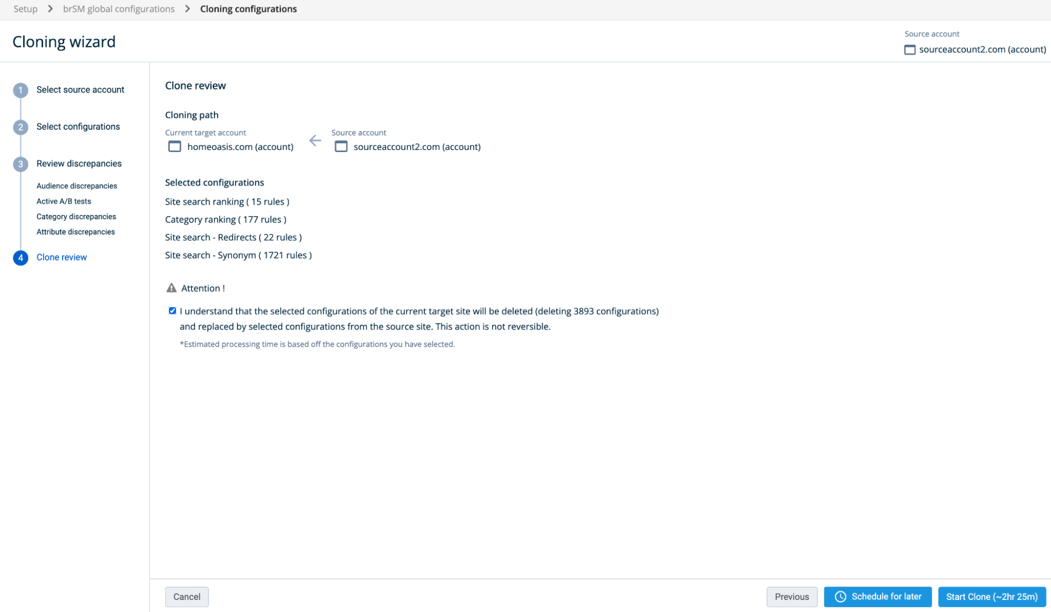
Task: Click the step 3 circle icon
Action: point(21,164)
